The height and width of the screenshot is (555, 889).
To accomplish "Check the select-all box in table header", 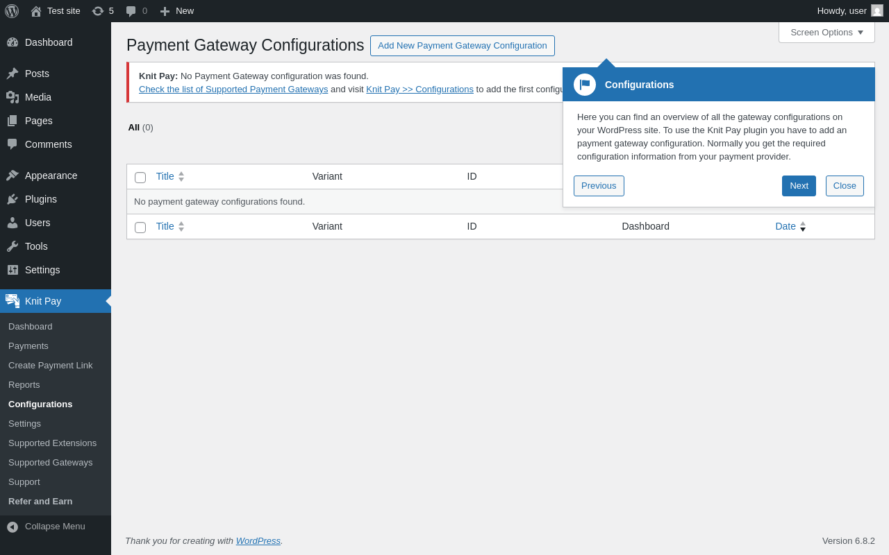I will click(x=140, y=178).
